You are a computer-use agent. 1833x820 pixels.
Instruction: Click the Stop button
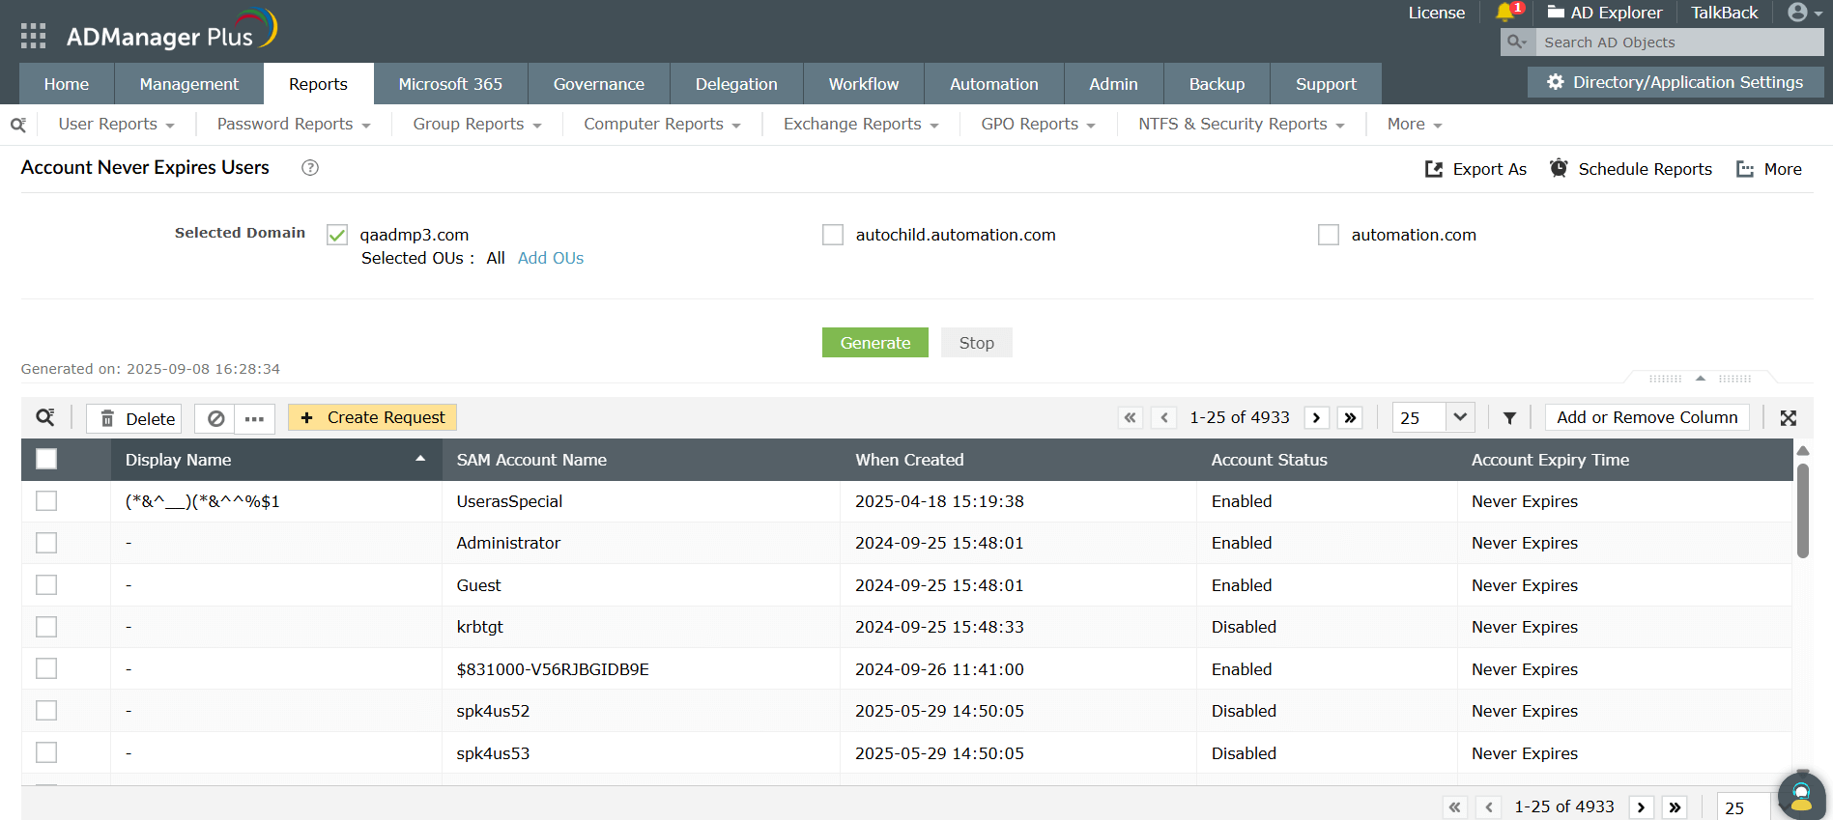pyautogui.click(x=977, y=343)
